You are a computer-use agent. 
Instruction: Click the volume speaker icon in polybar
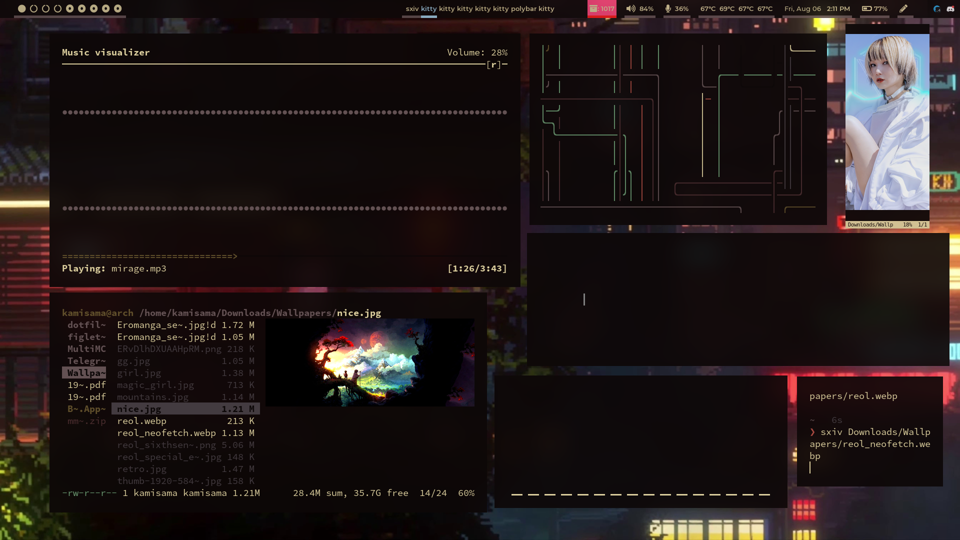point(630,8)
